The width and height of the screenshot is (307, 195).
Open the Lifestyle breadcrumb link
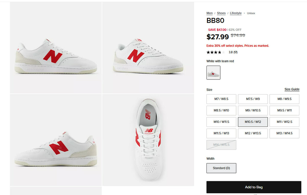[236, 13]
